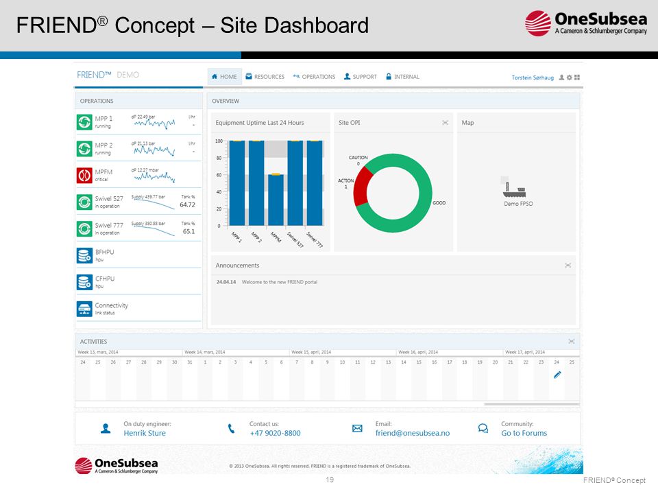Click the user profile icon by Torstein Sørhaug
Image resolution: width=658 pixels, height=494 pixels.
(561, 78)
